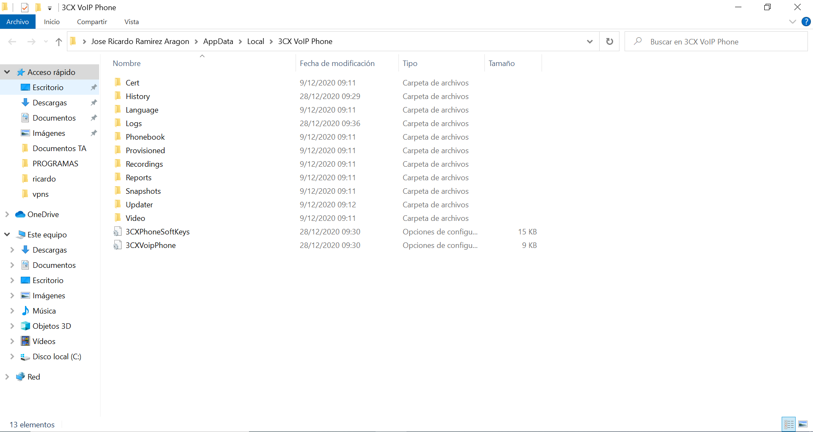
Task: Click the 3CX VoIP Phone breadcrumb
Action: [x=305, y=41]
